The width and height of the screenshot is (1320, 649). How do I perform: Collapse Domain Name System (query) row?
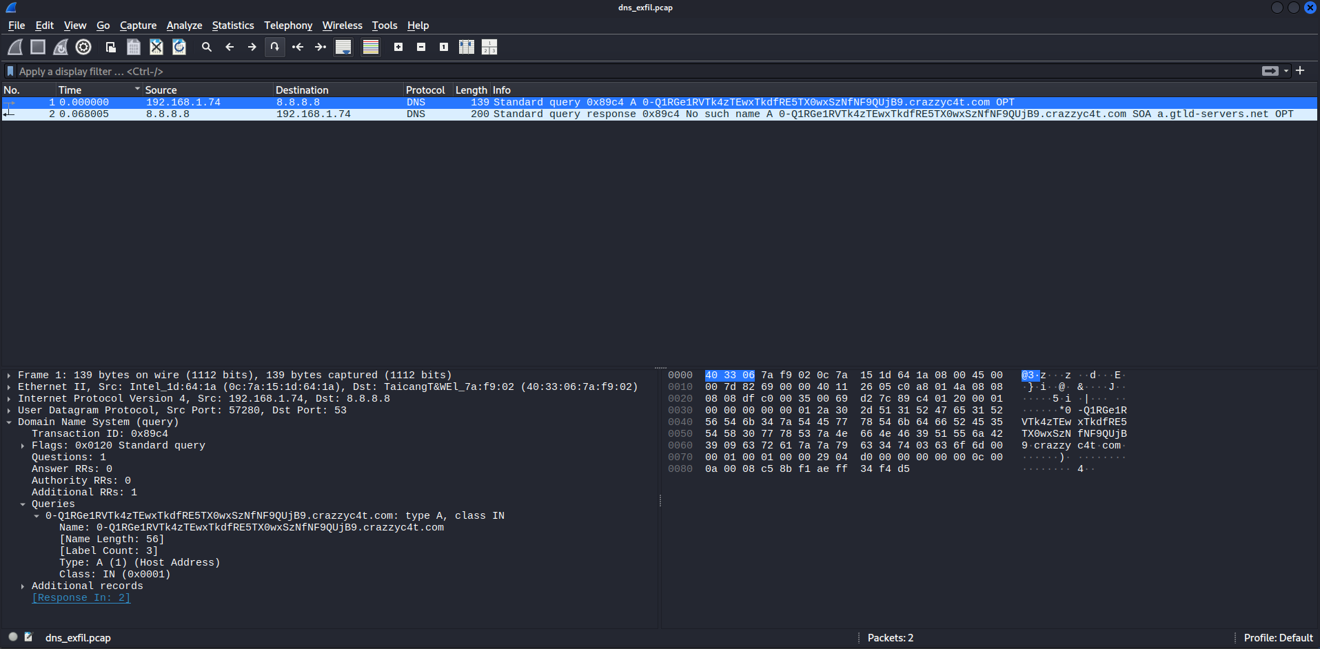tap(8, 422)
